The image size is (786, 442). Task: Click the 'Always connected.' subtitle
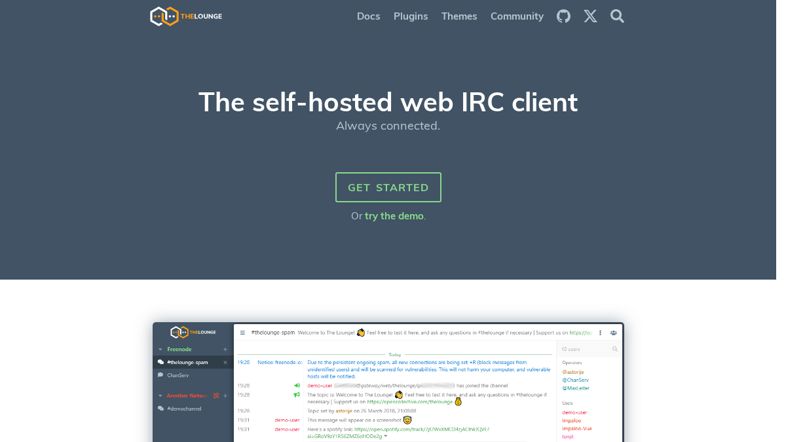coord(388,126)
